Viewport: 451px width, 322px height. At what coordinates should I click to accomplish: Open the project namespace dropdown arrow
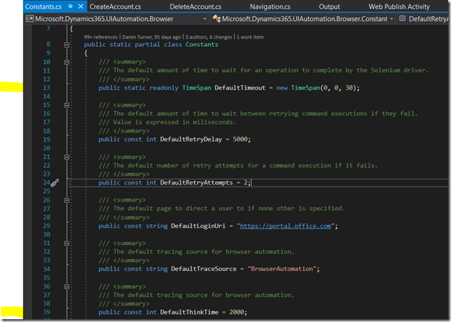point(204,19)
